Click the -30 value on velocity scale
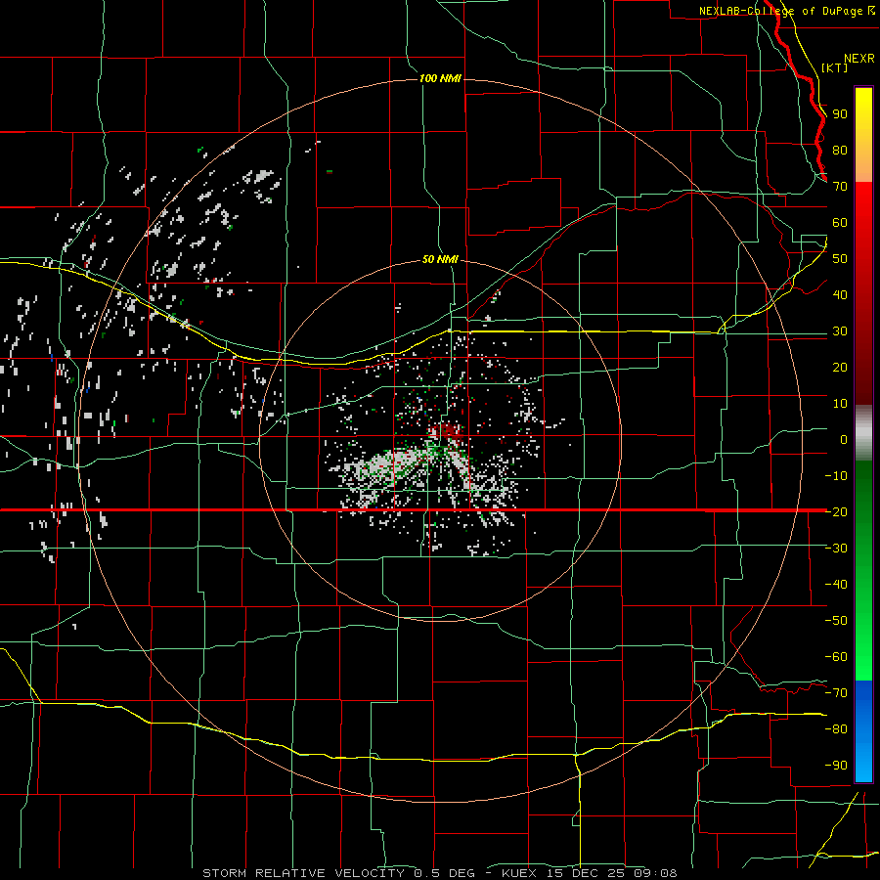Image resolution: width=880 pixels, height=880 pixels. (x=836, y=549)
